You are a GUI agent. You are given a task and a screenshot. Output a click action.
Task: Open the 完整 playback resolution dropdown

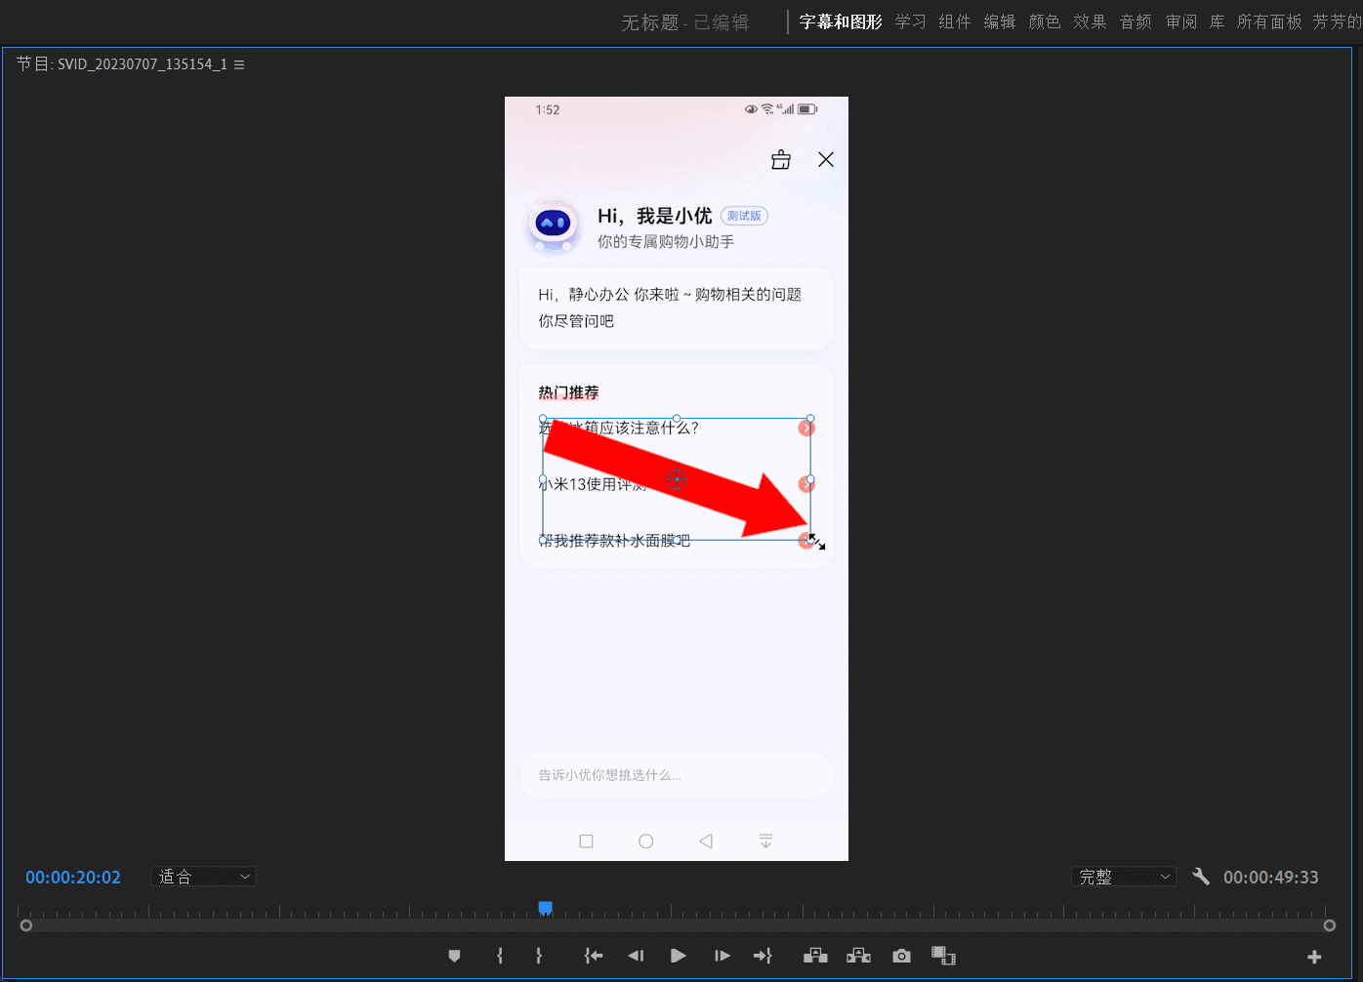(x=1123, y=877)
